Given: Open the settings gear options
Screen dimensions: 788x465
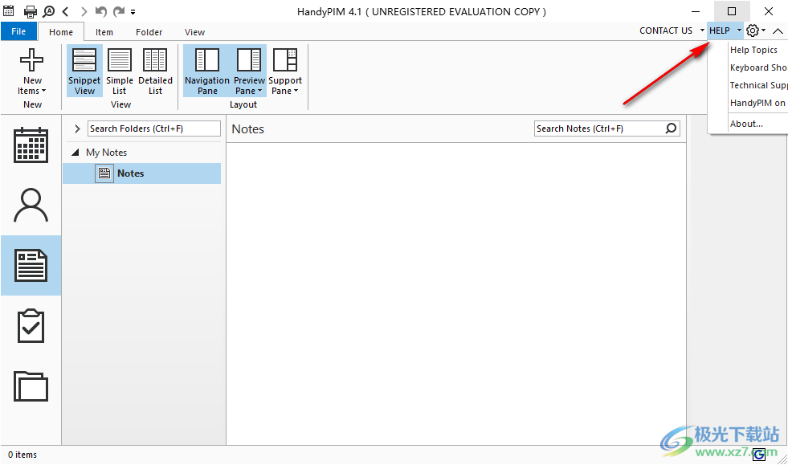Looking at the screenshot, I should click(755, 31).
